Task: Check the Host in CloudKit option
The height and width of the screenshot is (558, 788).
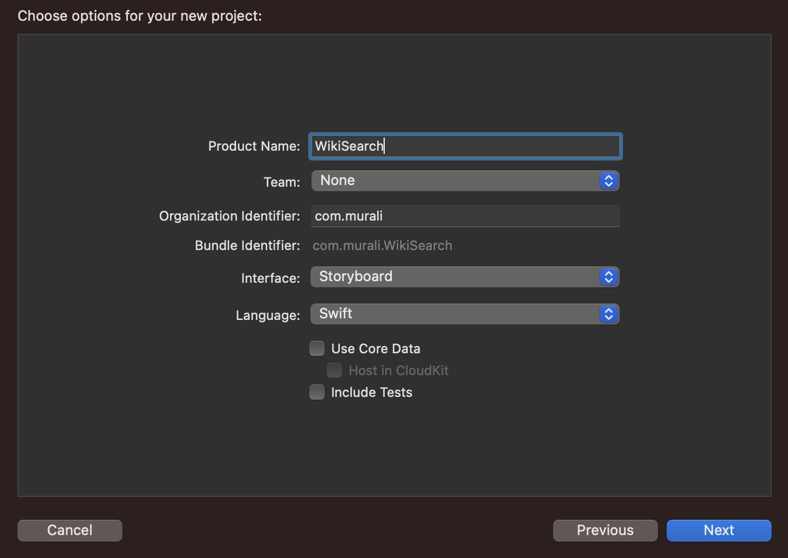Action: [334, 370]
